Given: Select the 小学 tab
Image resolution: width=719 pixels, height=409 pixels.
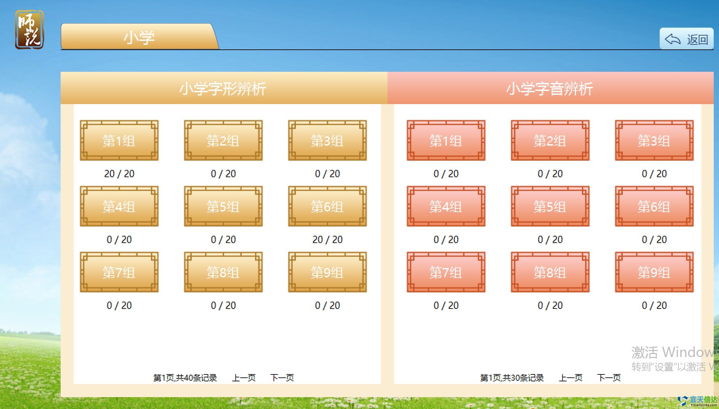Looking at the screenshot, I should pos(139,37).
